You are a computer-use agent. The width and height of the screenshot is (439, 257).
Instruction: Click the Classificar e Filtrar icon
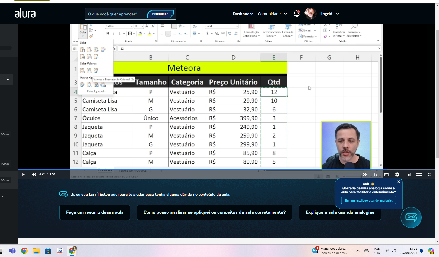(339, 27)
